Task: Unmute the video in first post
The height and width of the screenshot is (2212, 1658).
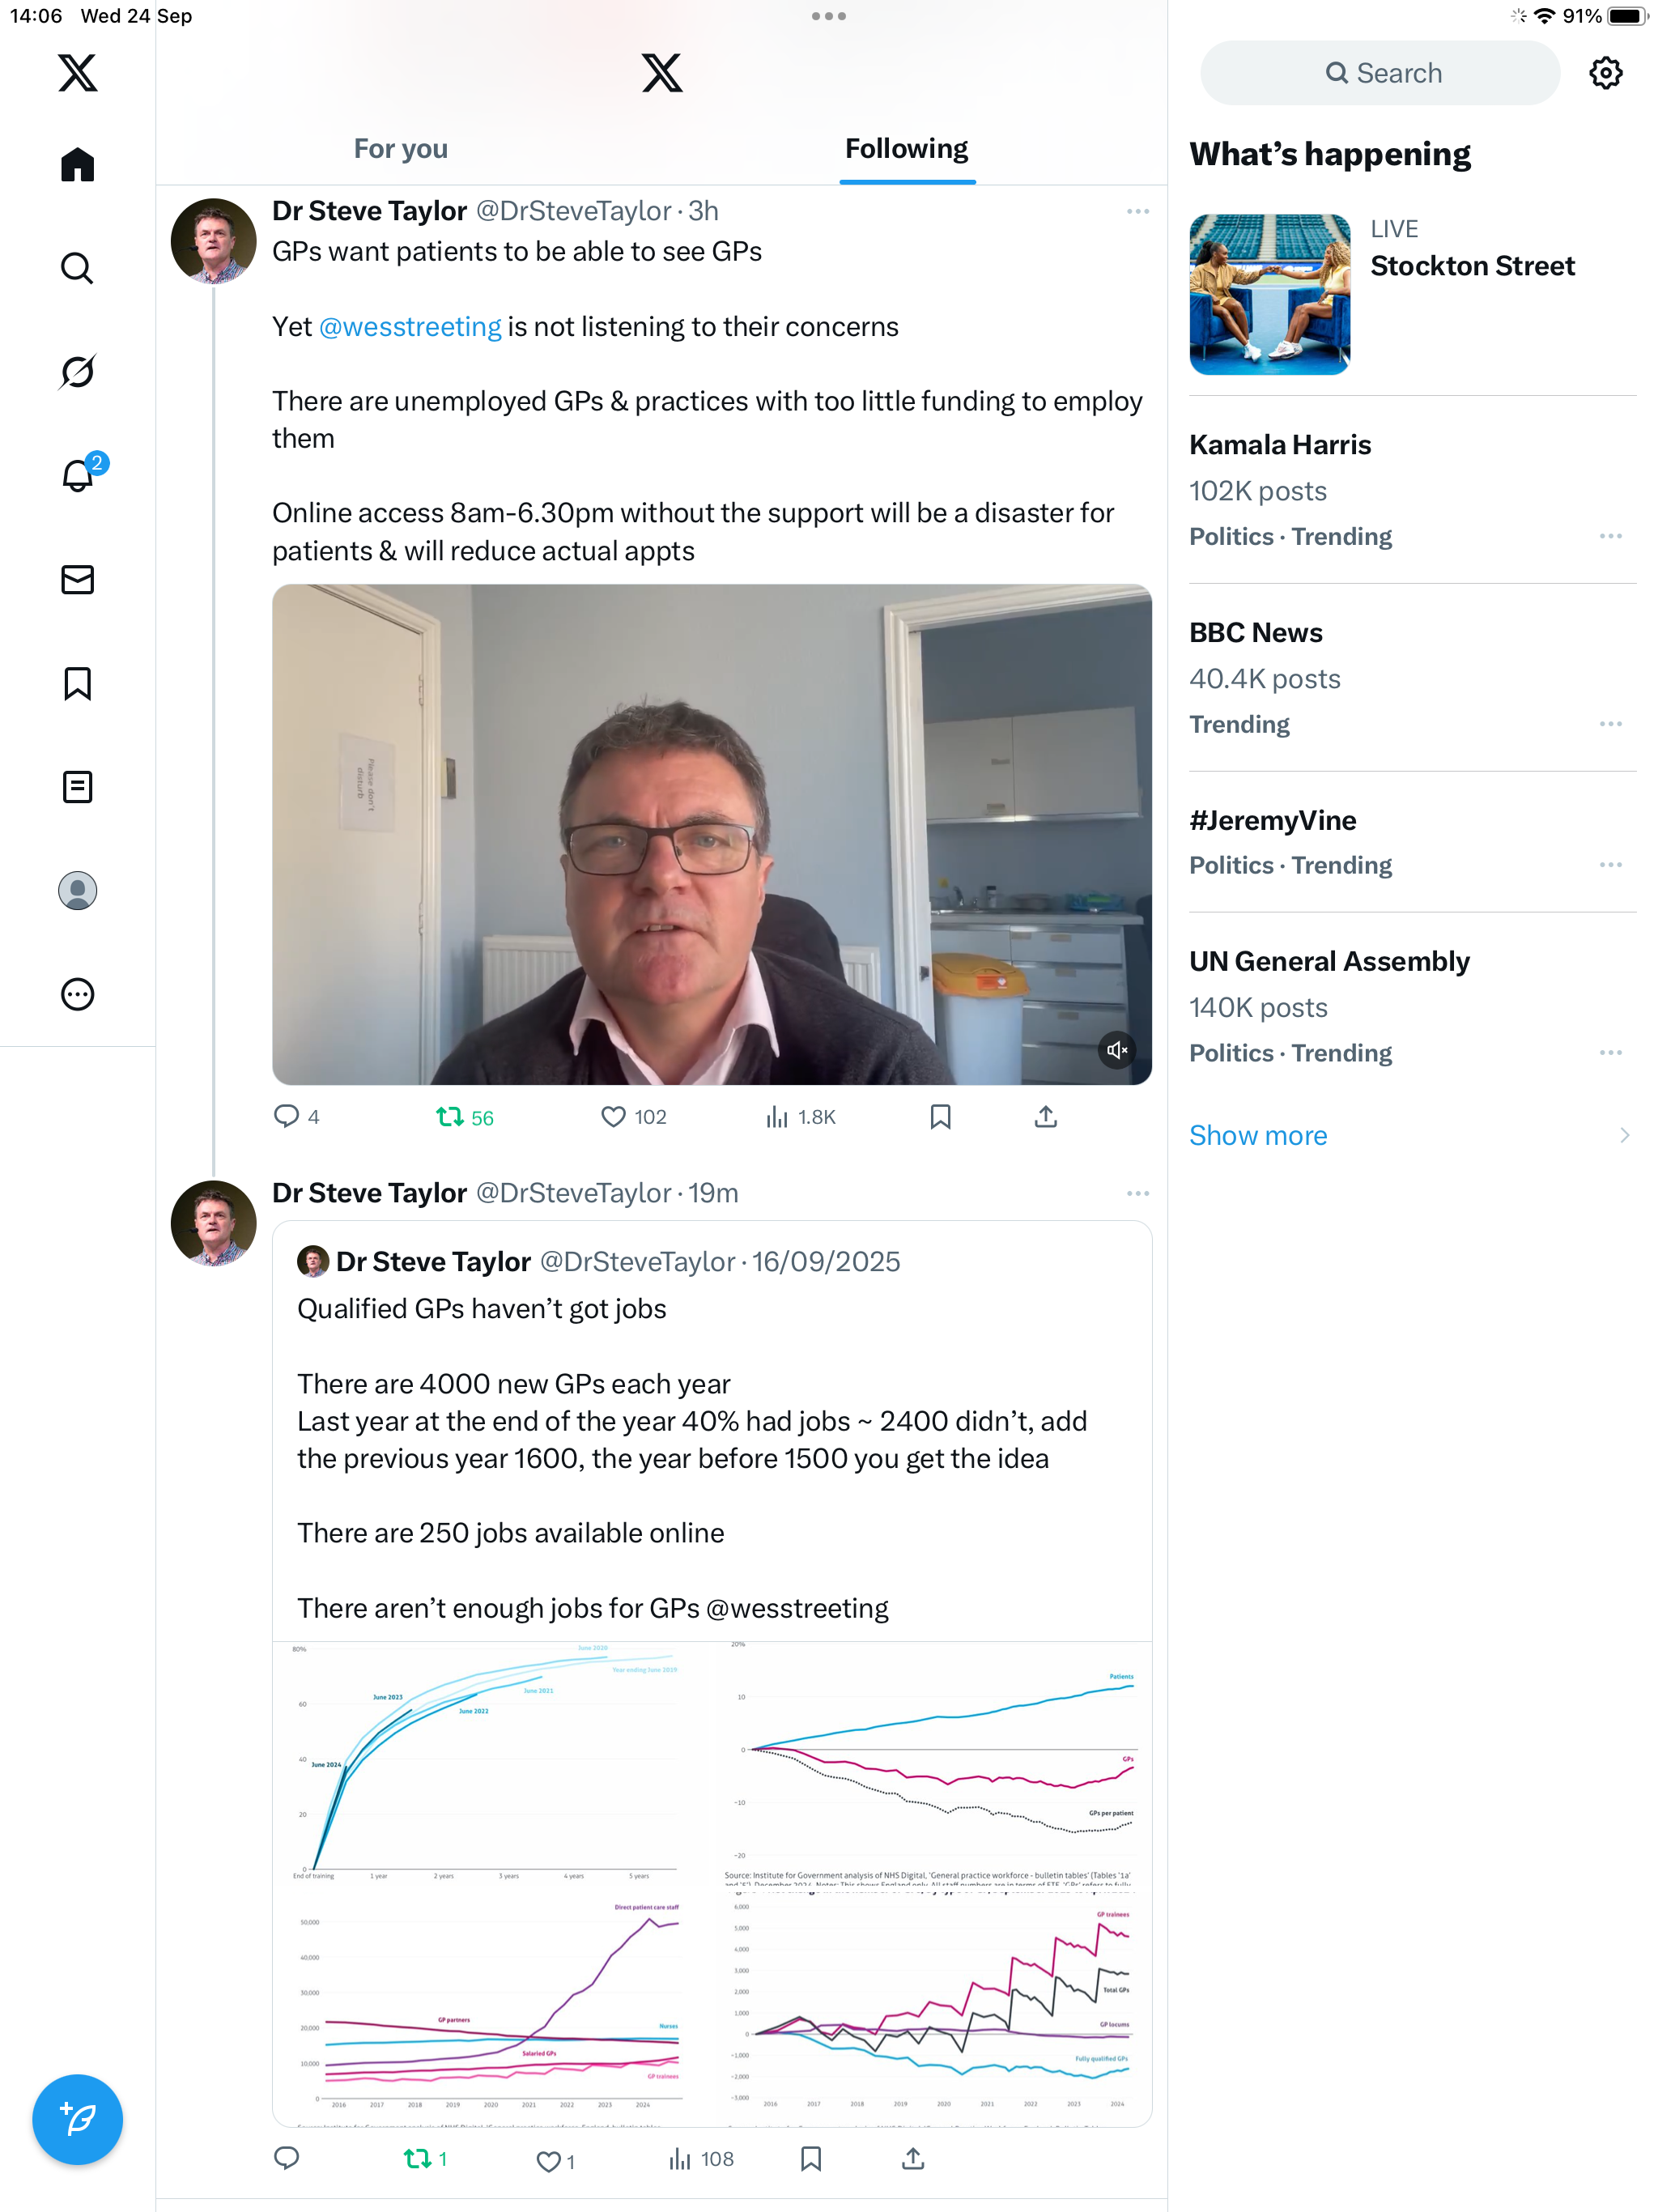Action: (x=1116, y=1050)
